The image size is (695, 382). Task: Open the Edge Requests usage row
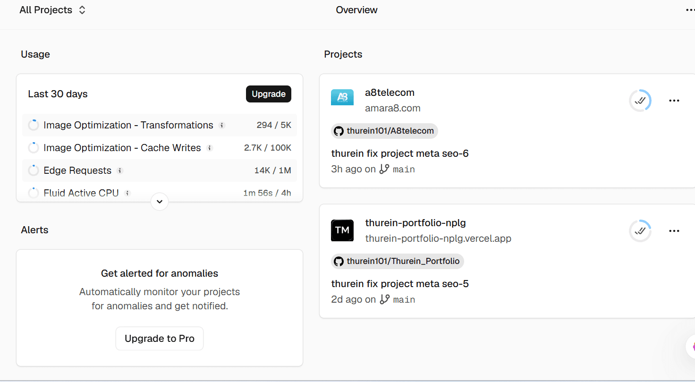[160, 170]
